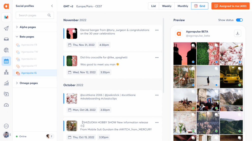Click the #skateboarding #classicclips caption

pyautogui.click(x=99, y=99)
